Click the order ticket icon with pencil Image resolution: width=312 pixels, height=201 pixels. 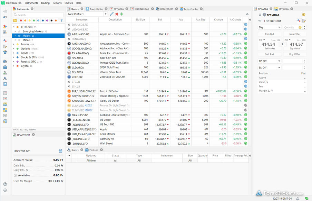coord(304,21)
